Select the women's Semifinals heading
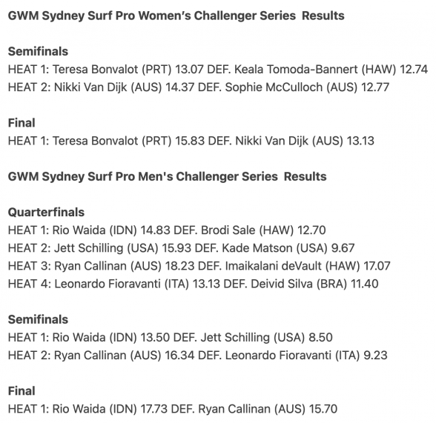 tap(38, 51)
